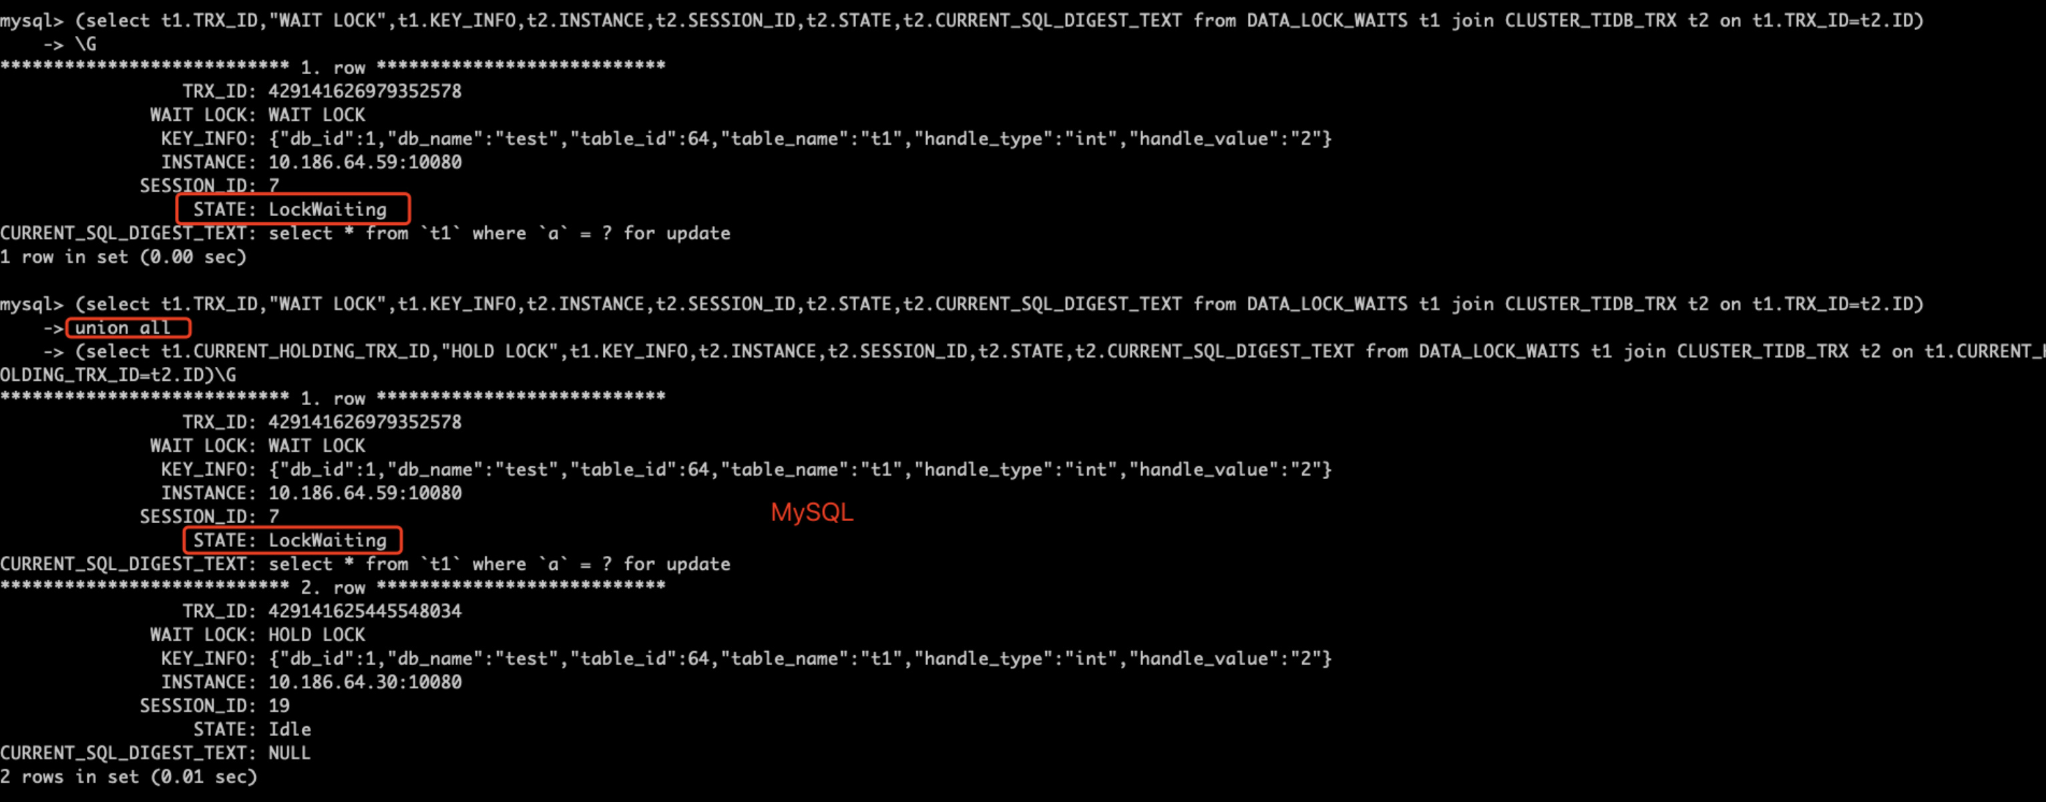Viewport: 2046px width, 802px height.
Task: Click the \G terminator on the second line
Action: click(85, 43)
